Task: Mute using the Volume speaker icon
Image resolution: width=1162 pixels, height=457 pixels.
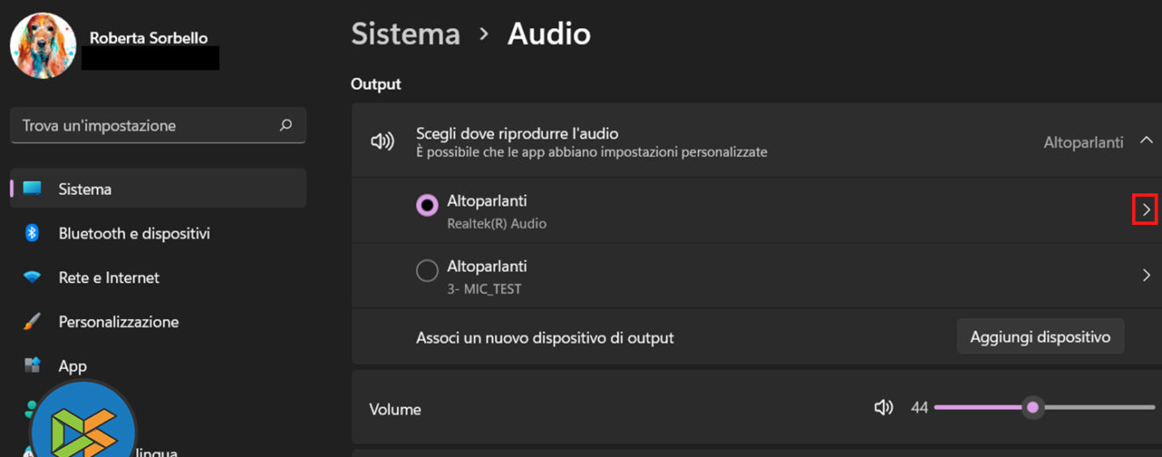Action: pyautogui.click(x=883, y=408)
